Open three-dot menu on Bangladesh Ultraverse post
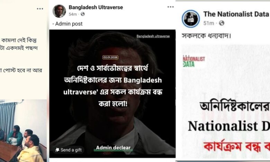Image resolution: width=270 pixels, height=162 pixels. 170,7
